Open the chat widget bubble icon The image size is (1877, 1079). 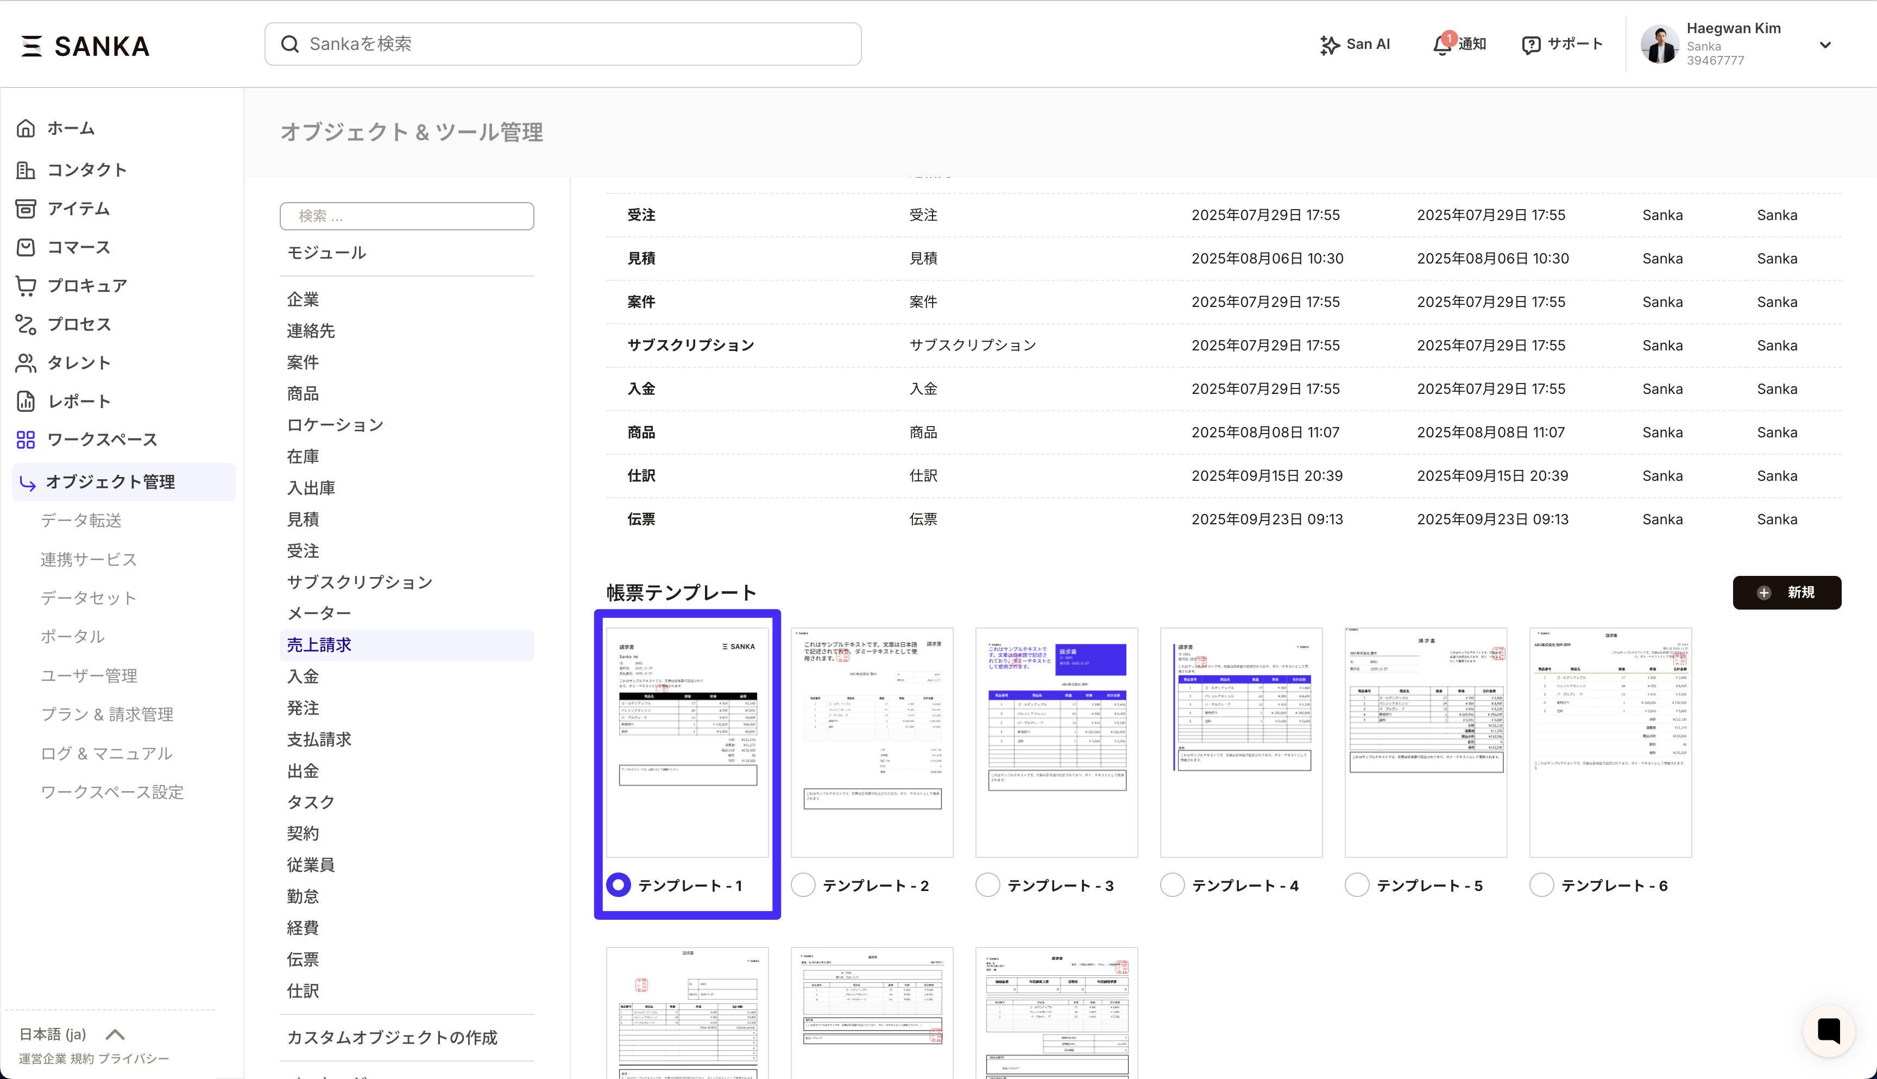coord(1828,1030)
